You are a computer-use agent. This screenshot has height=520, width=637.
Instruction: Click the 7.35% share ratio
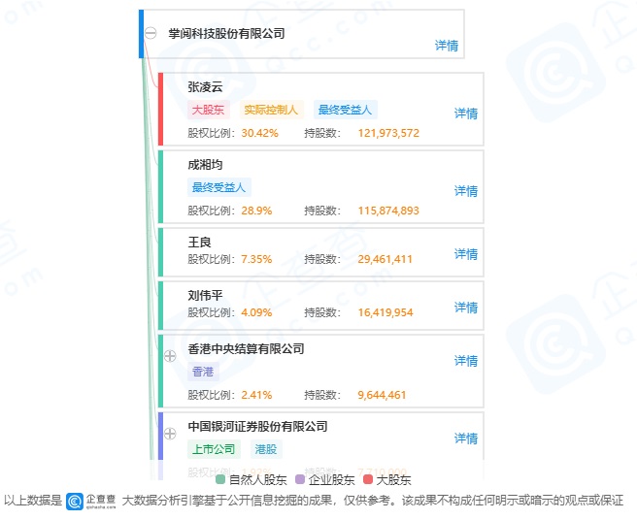(256, 259)
